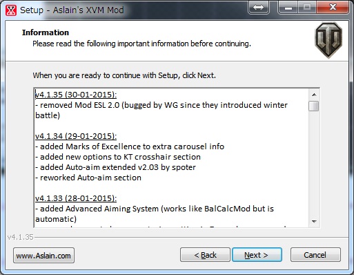Click the empty scrollbar track below the thumb
354x275 pixels.
click(x=314, y=164)
